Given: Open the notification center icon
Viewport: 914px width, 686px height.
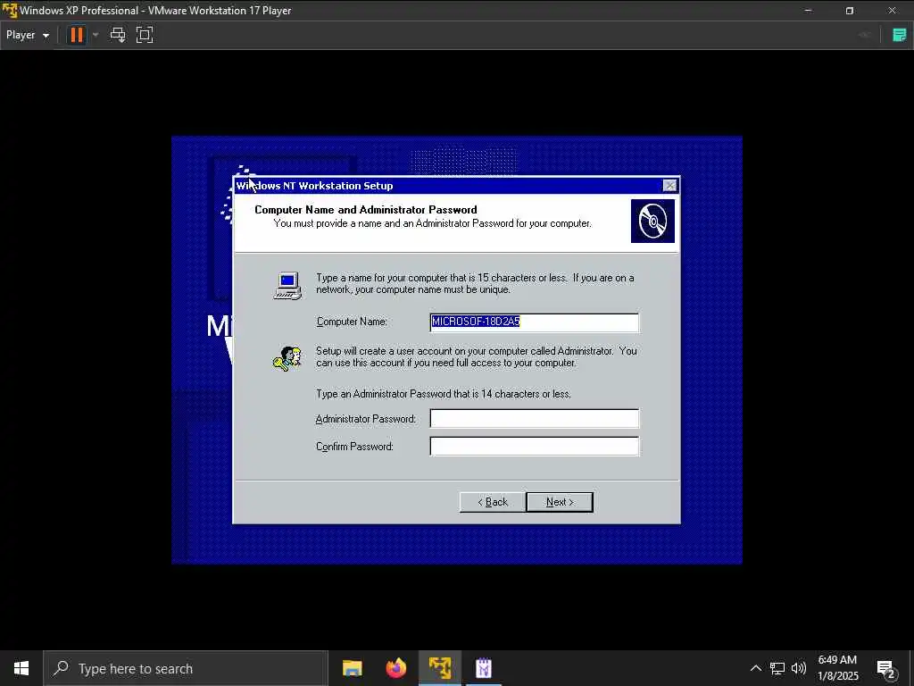Looking at the screenshot, I should click(886, 668).
